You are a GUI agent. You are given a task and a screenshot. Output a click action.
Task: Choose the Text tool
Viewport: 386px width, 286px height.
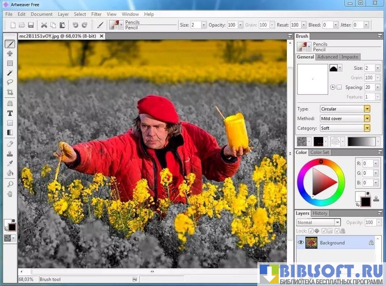pyautogui.click(x=10, y=113)
